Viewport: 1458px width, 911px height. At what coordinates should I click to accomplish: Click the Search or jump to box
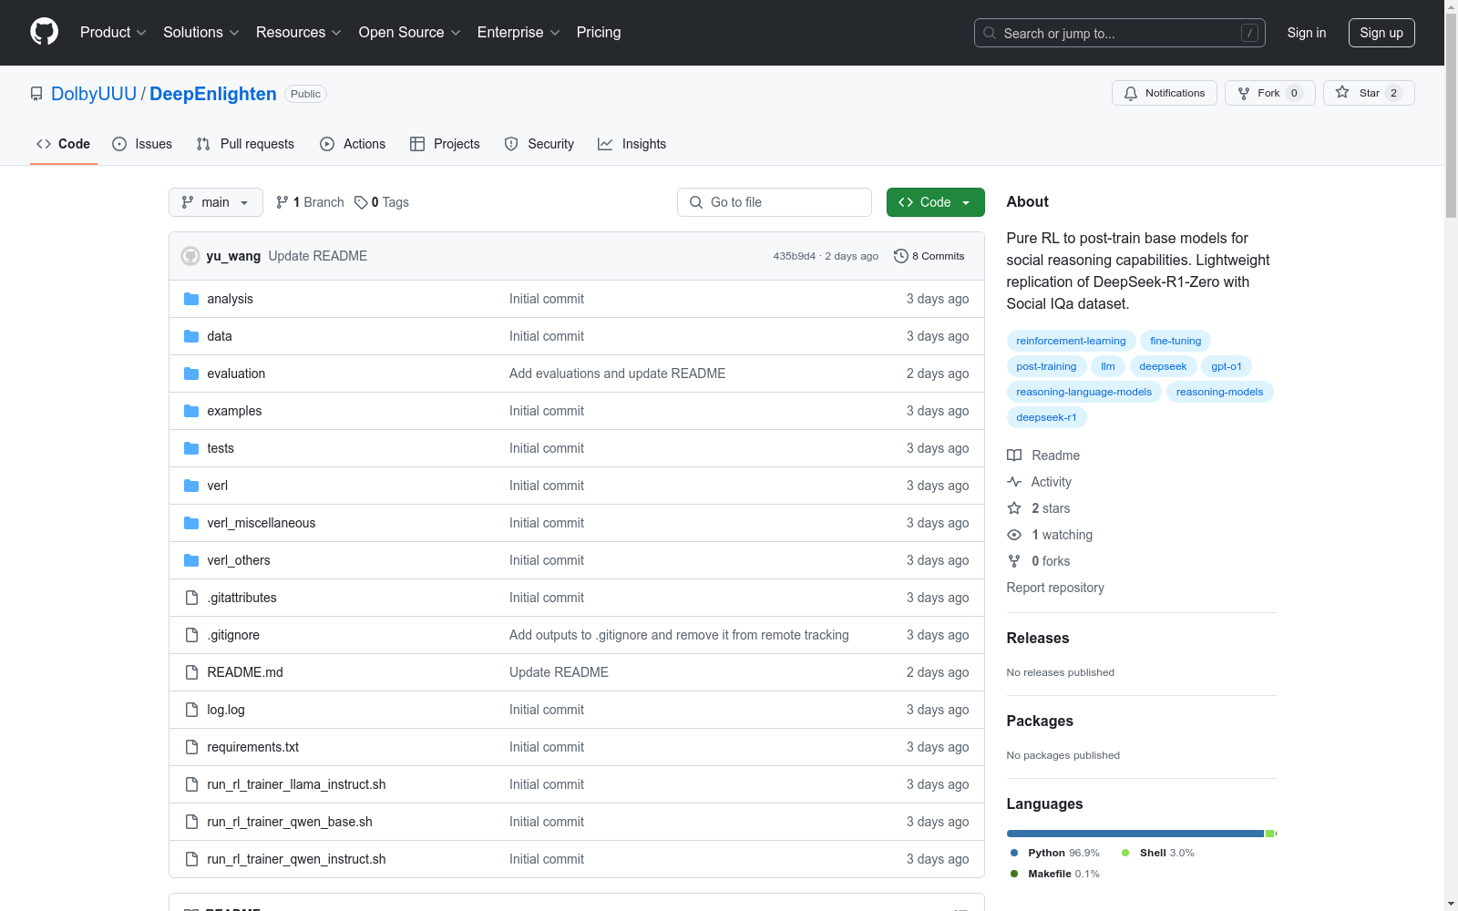point(1120,33)
